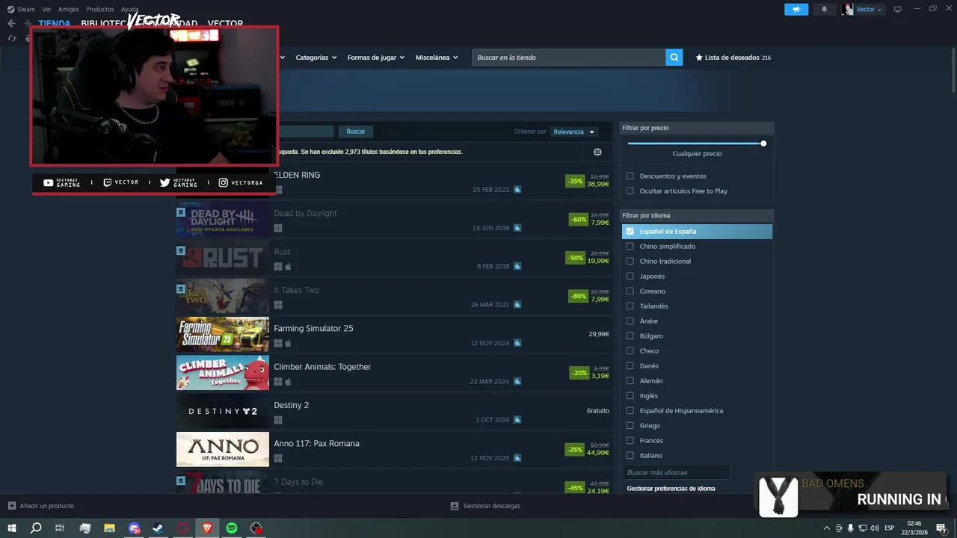The height and width of the screenshot is (538, 957).
Task: Click the store search magnifier button
Action: point(674,58)
